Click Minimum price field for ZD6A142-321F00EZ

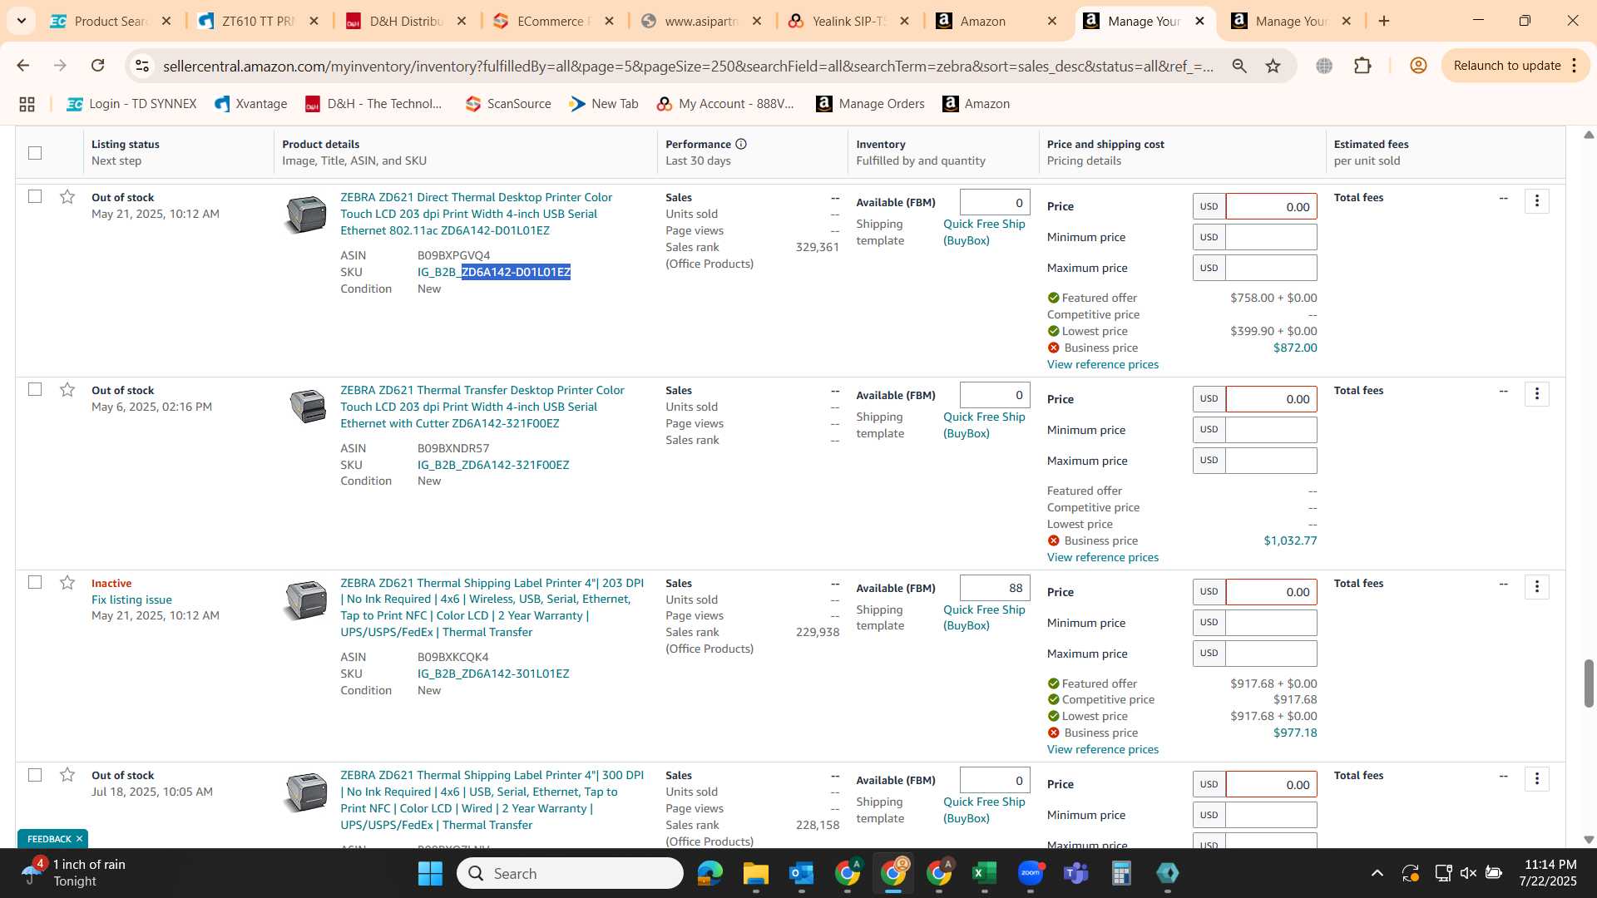point(1271,430)
